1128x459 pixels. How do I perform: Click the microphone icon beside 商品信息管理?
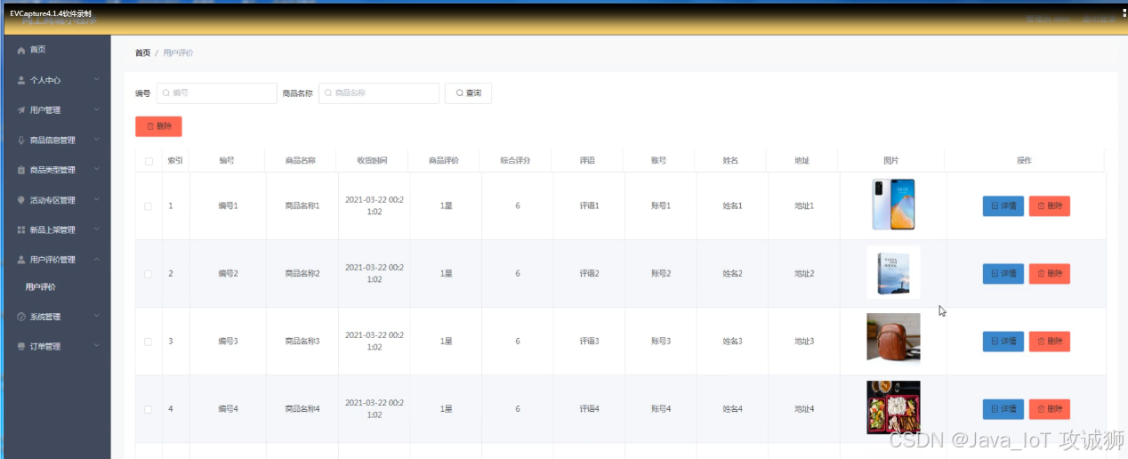pyautogui.click(x=21, y=140)
